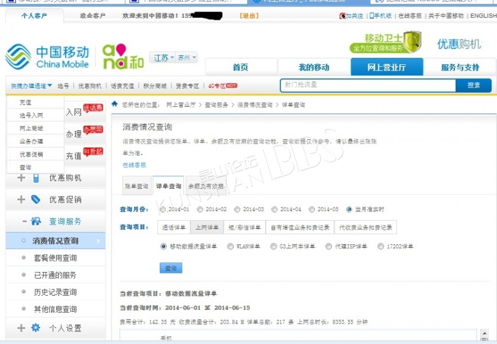Open the 我的移动 navigation tab
The height and width of the screenshot is (344, 497).
[313, 67]
